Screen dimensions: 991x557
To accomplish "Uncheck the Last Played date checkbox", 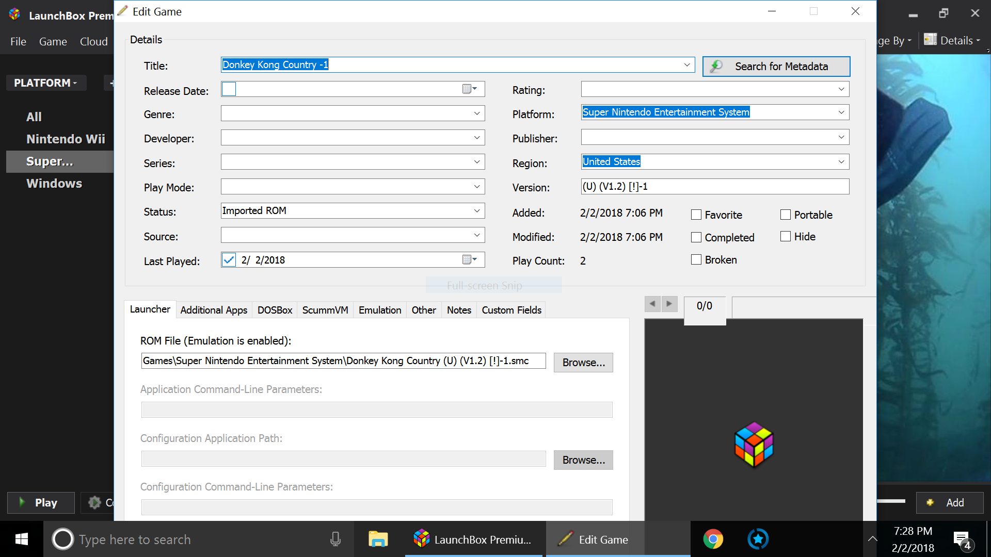I will click(x=229, y=259).
